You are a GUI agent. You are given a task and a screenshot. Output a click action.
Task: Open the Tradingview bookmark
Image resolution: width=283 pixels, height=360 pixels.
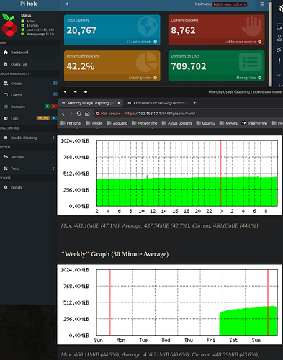tap(254, 123)
